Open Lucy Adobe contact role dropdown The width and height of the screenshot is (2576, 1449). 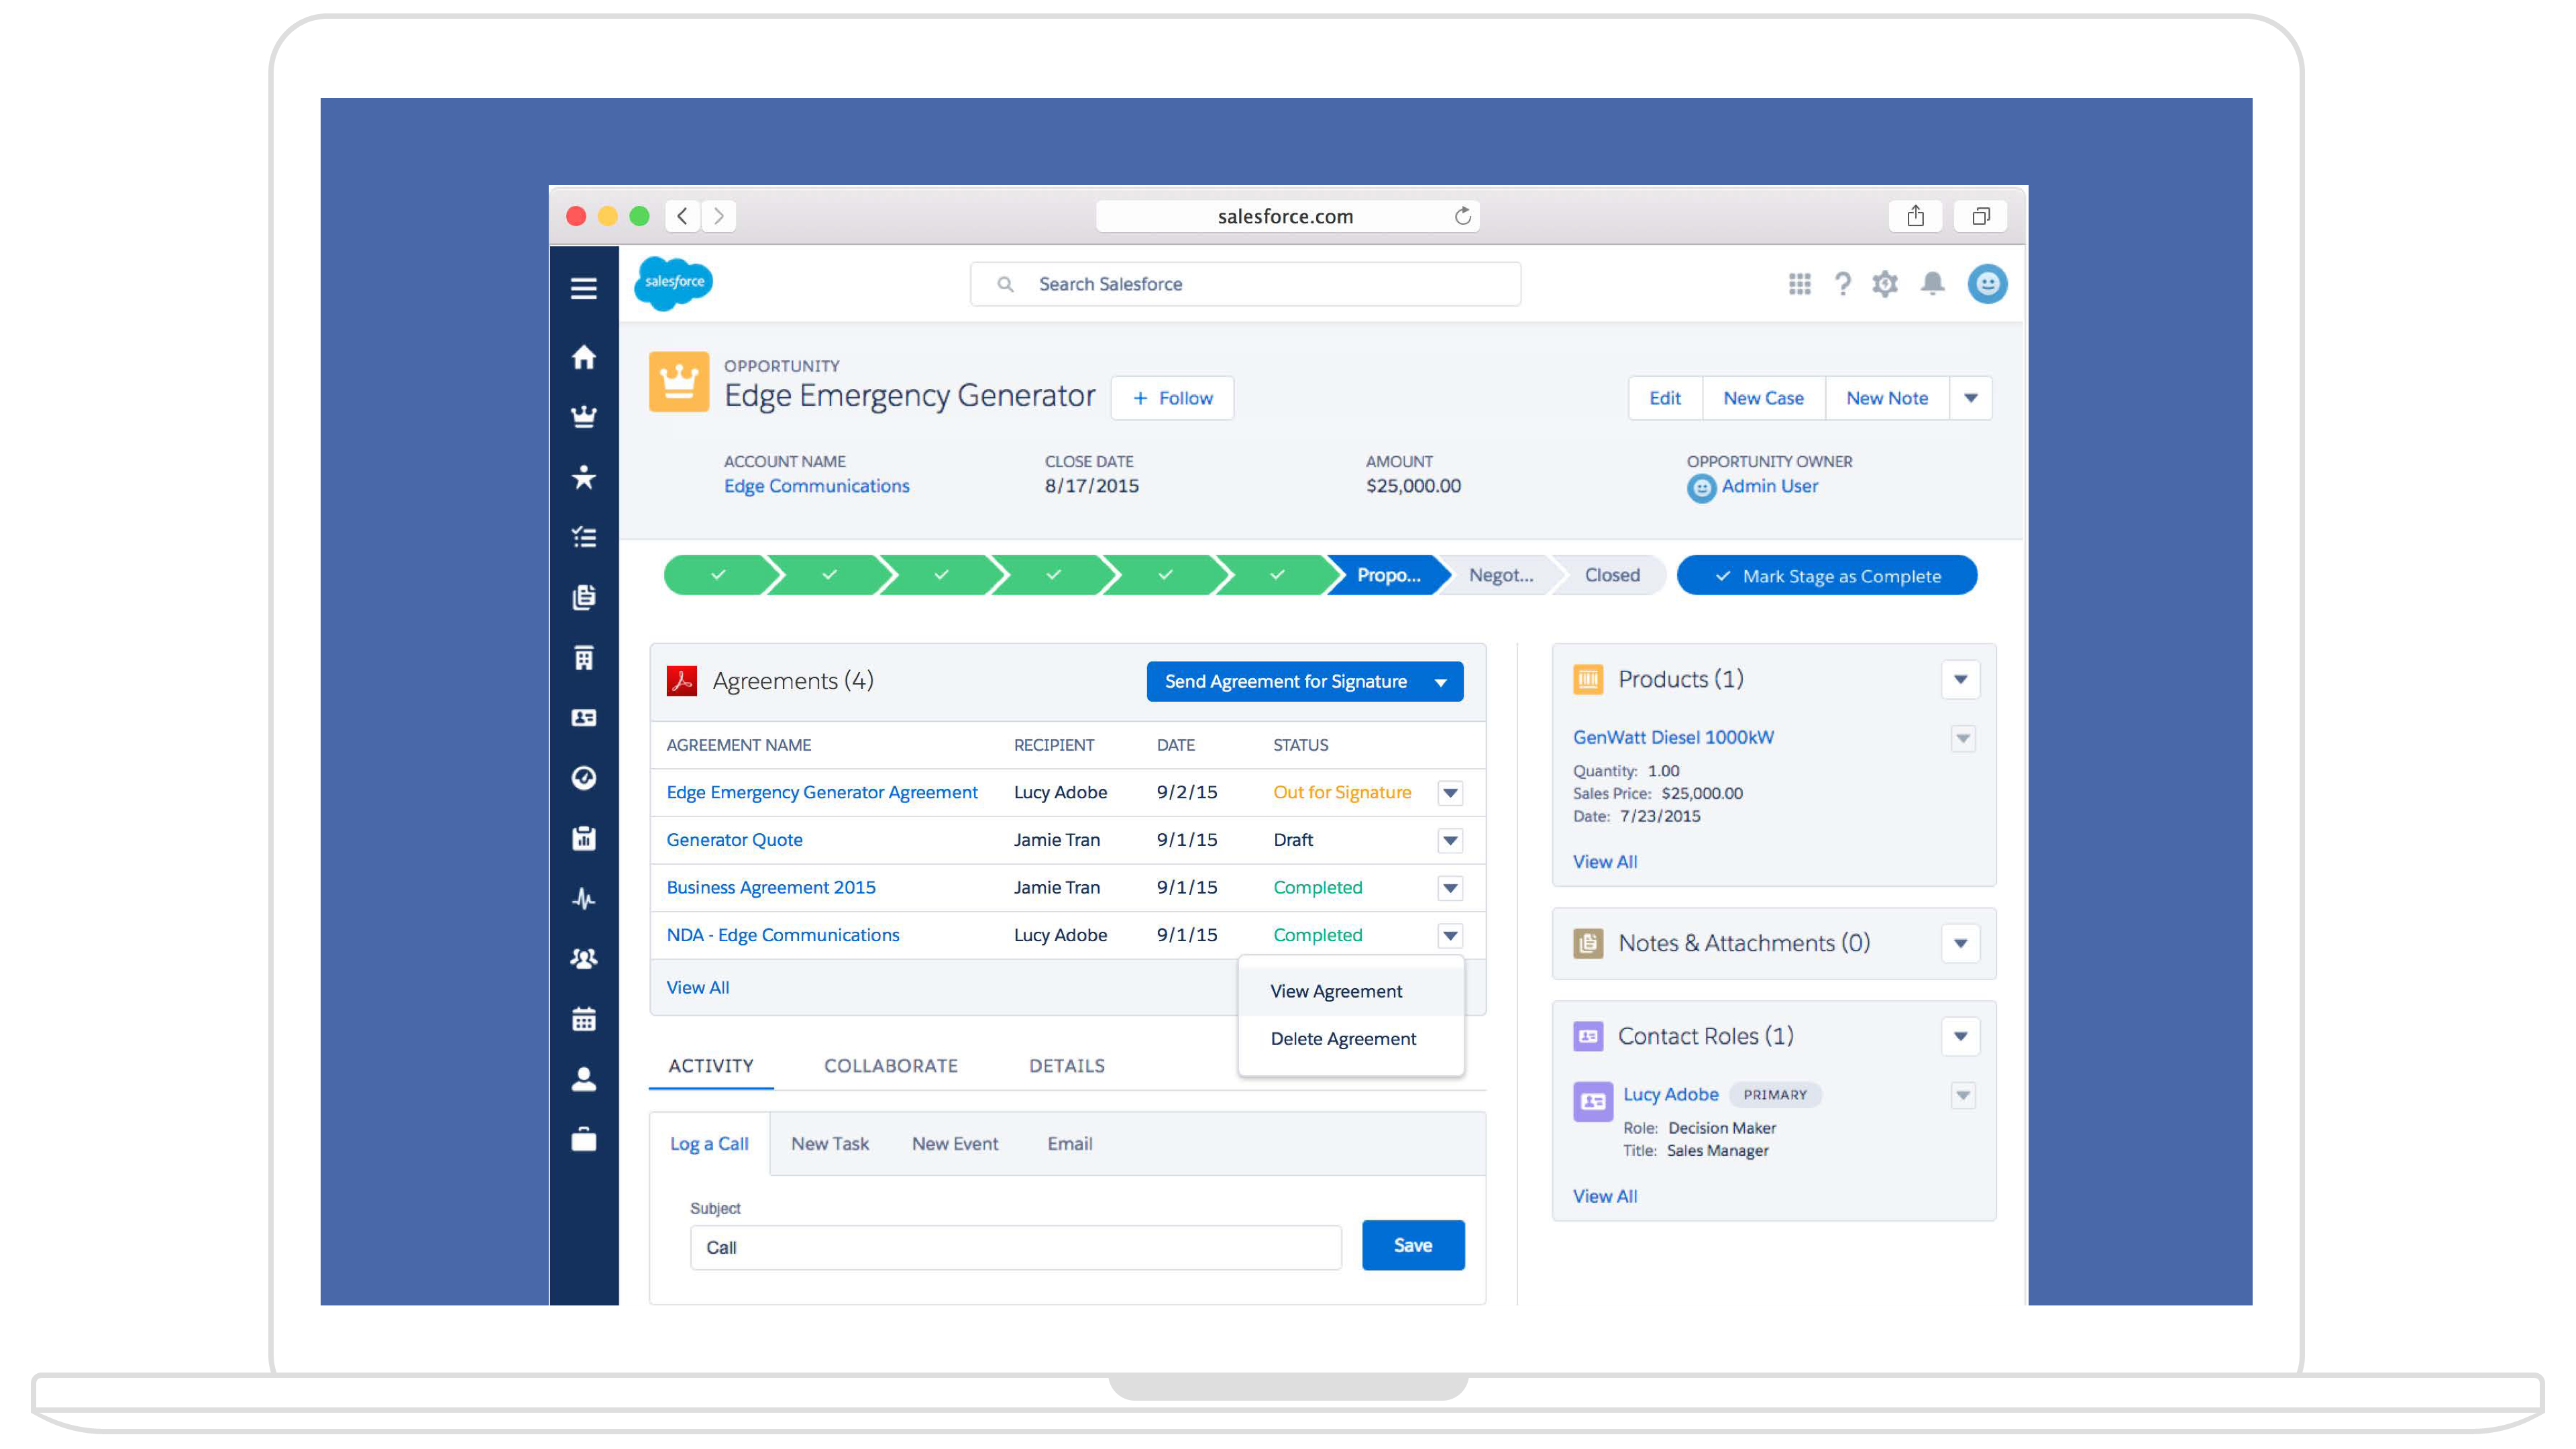(1963, 1095)
